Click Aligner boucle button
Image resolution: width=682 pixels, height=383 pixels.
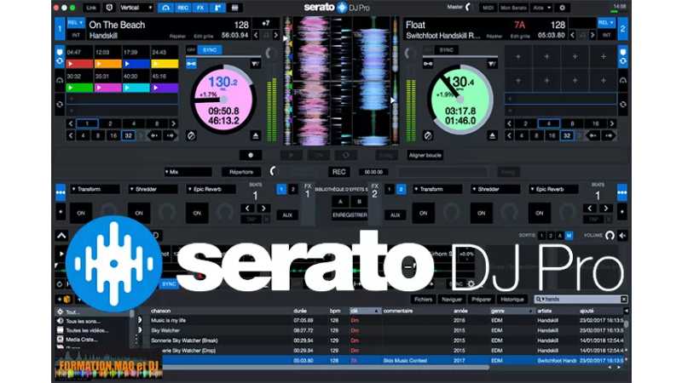[425, 155]
